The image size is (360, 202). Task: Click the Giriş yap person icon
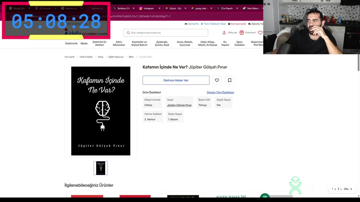pyautogui.click(x=224, y=33)
